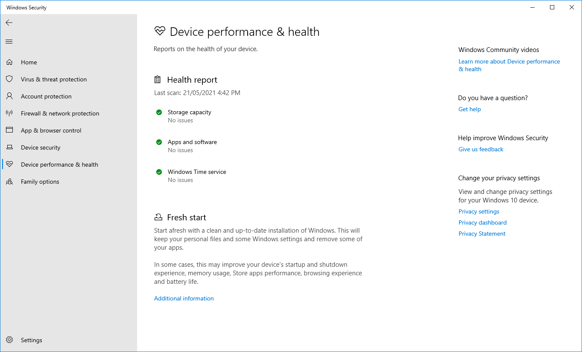Open Additional information about Fresh start
The width and height of the screenshot is (582, 352).
point(184,298)
